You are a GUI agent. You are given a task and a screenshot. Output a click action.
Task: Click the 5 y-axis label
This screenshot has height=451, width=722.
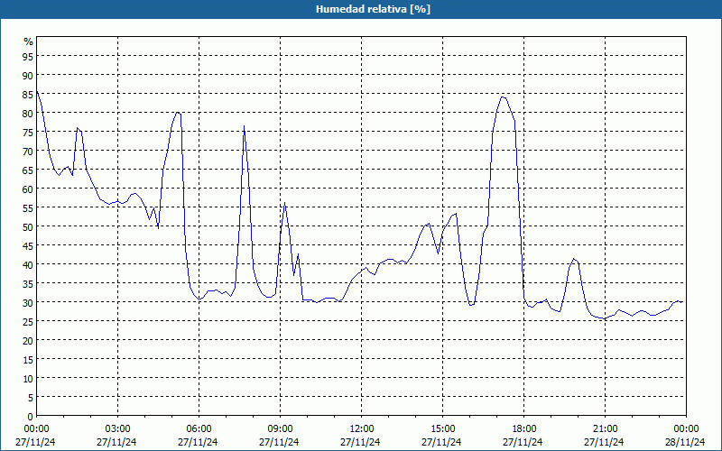point(31,397)
